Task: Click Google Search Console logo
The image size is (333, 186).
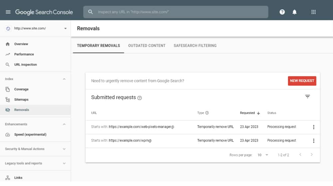Action: click(44, 12)
